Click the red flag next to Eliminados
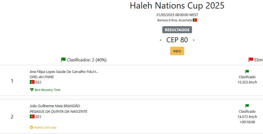The width and height of the screenshot is (263, 134). 251,59
